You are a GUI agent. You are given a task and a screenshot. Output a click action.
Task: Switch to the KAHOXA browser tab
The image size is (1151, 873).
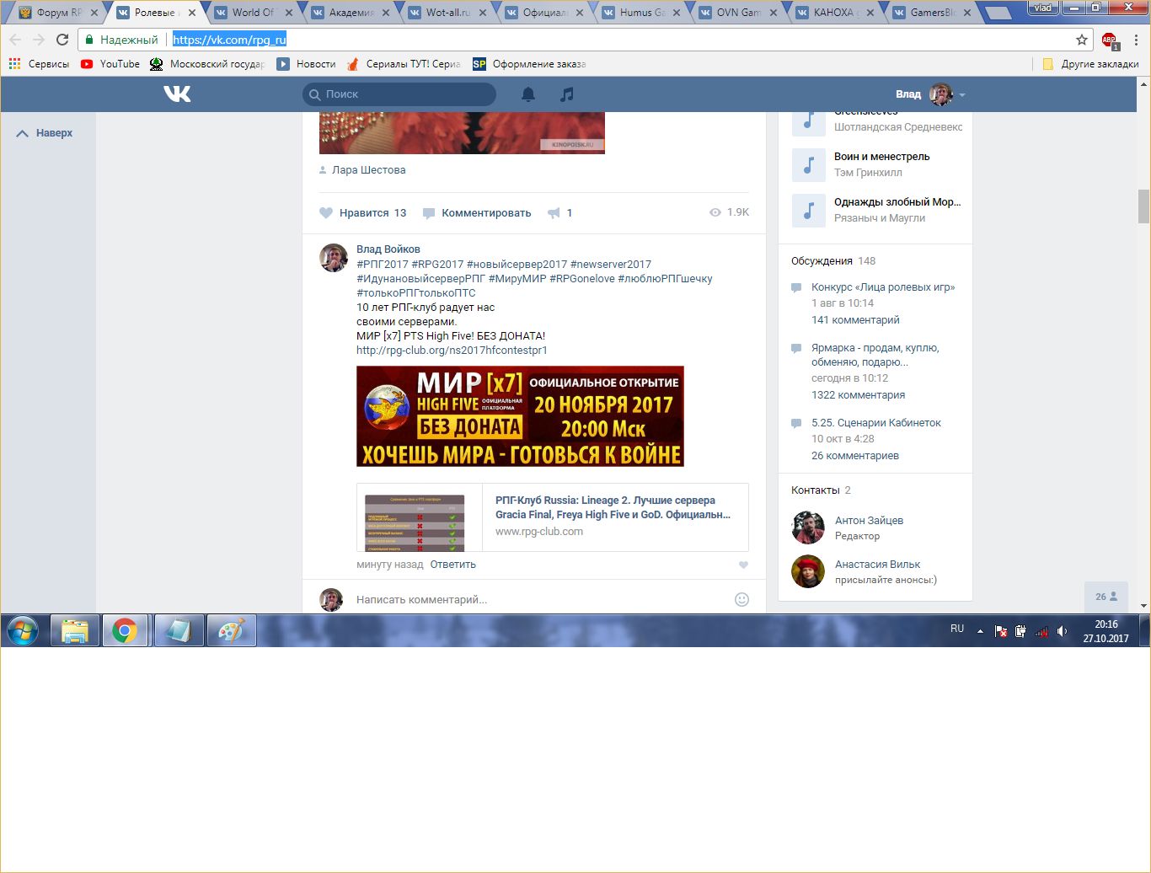835,13
